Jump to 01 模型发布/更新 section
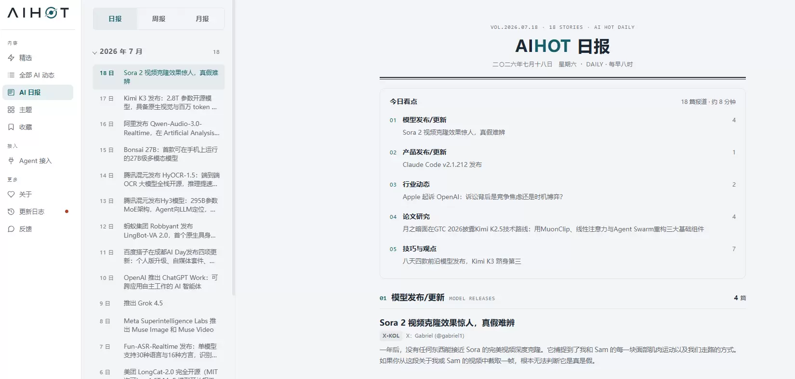The width and height of the screenshot is (795, 379). pos(424,120)
